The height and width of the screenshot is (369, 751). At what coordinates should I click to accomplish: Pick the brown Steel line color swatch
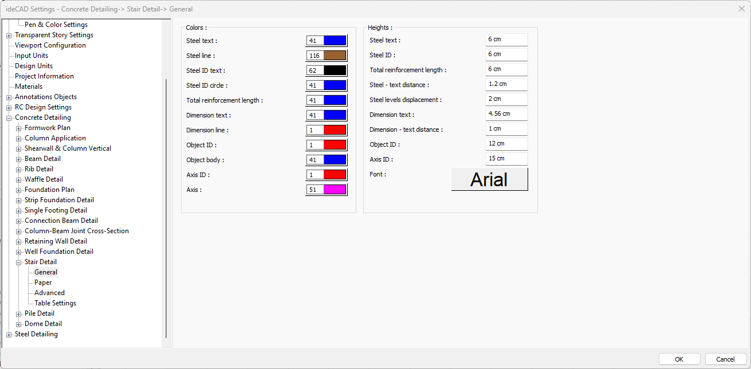tap(335, 56)
